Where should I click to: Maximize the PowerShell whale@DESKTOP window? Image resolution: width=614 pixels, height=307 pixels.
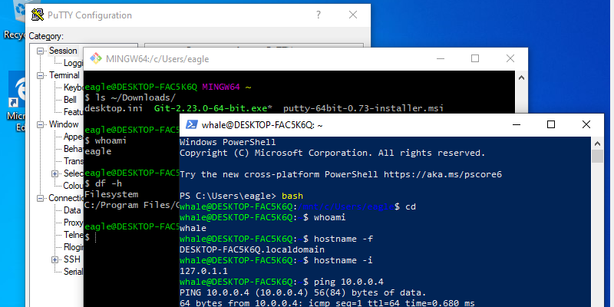(x=551, y=124)
